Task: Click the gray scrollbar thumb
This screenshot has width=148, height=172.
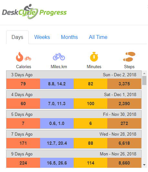Action: point(144,80)
